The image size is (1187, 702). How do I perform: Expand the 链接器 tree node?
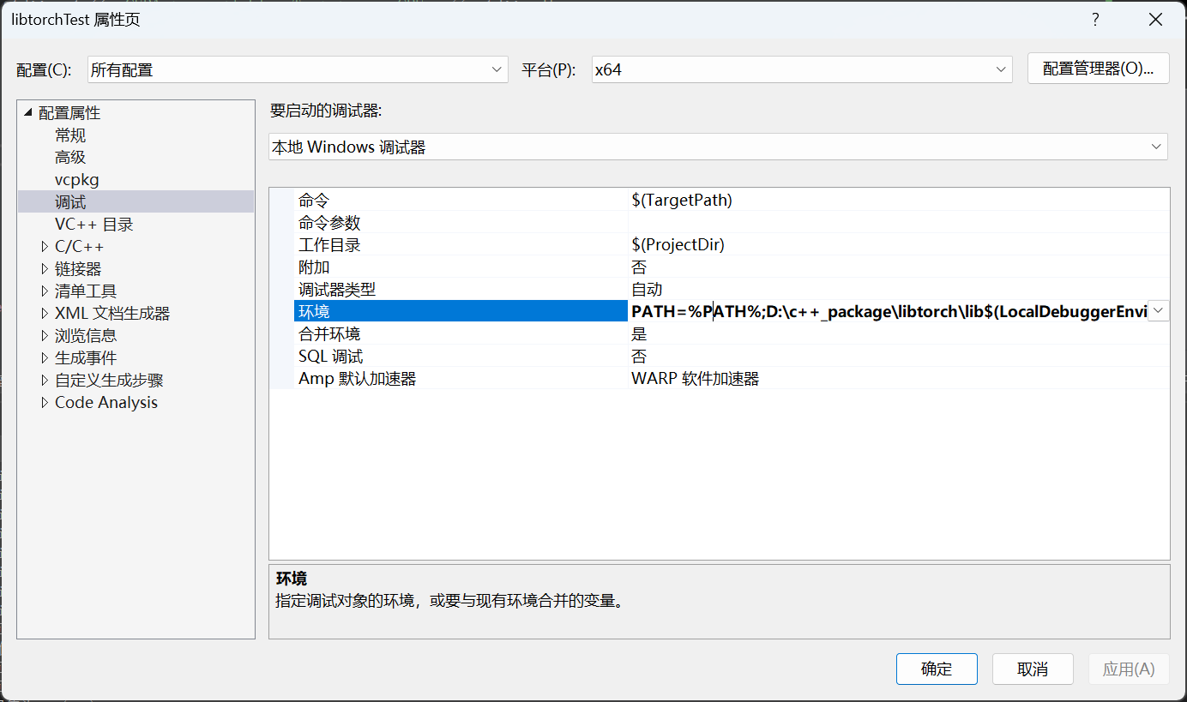[45, 268]
